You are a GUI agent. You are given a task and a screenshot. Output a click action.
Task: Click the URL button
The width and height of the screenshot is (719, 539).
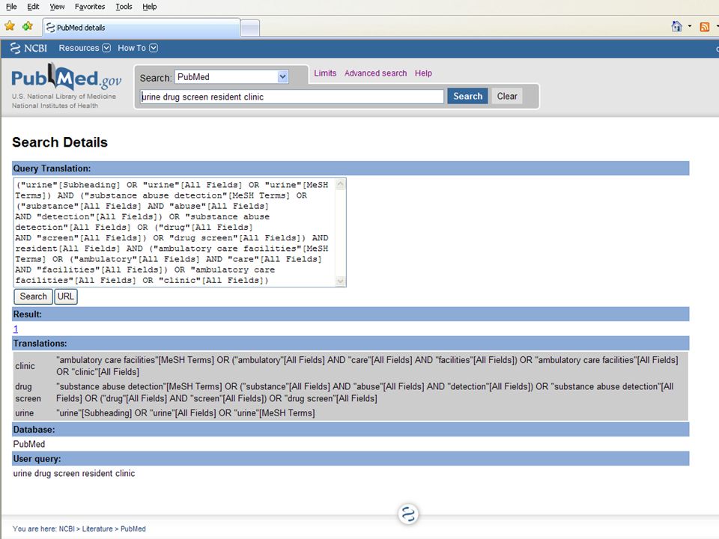[x=66, y=296]
